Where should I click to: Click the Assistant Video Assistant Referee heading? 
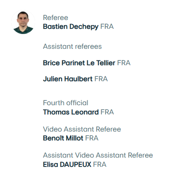(x=98, y=155)
